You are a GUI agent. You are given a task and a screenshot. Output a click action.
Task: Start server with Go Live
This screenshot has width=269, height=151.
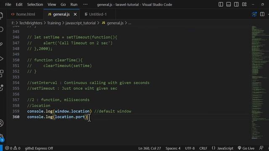(246, 148)
